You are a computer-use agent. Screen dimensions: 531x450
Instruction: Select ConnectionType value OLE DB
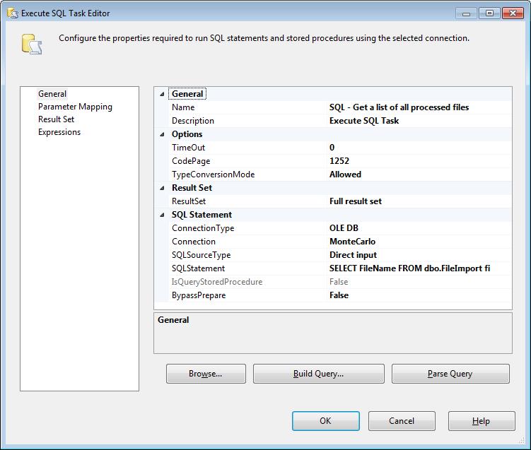click(419, 228)
